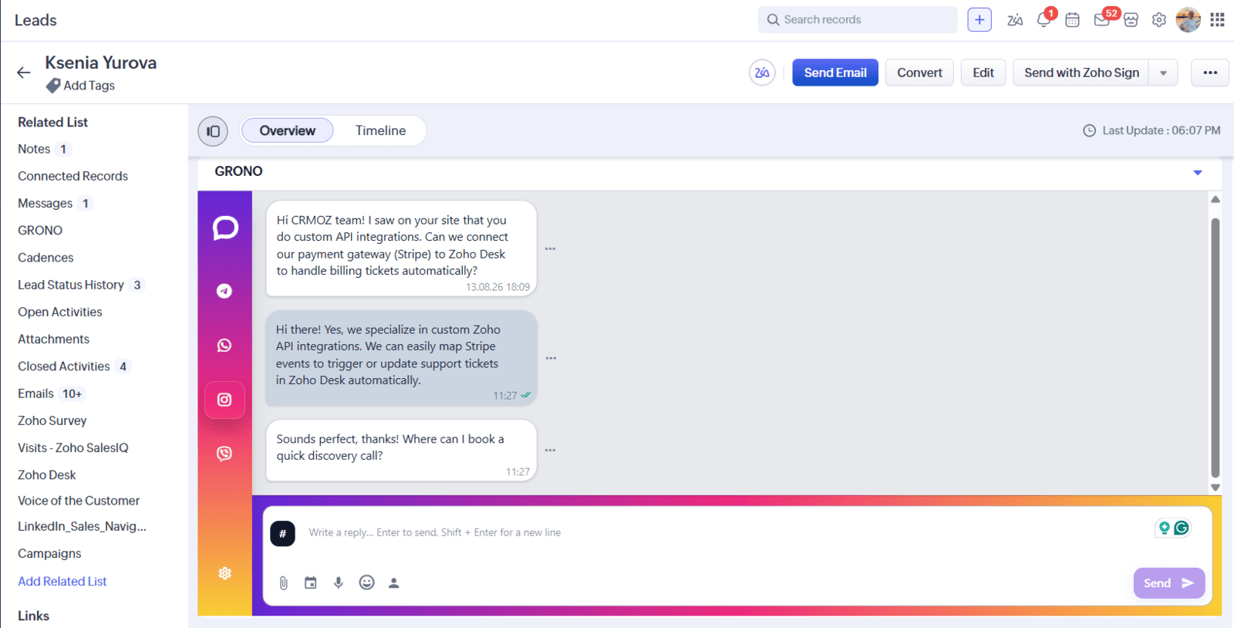
Task: Click the Add Related List link
Action: [x=62, y=582]
